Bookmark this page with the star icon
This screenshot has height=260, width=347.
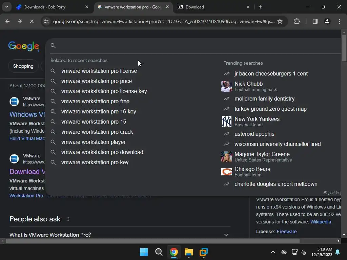click(x=280, y=21)
